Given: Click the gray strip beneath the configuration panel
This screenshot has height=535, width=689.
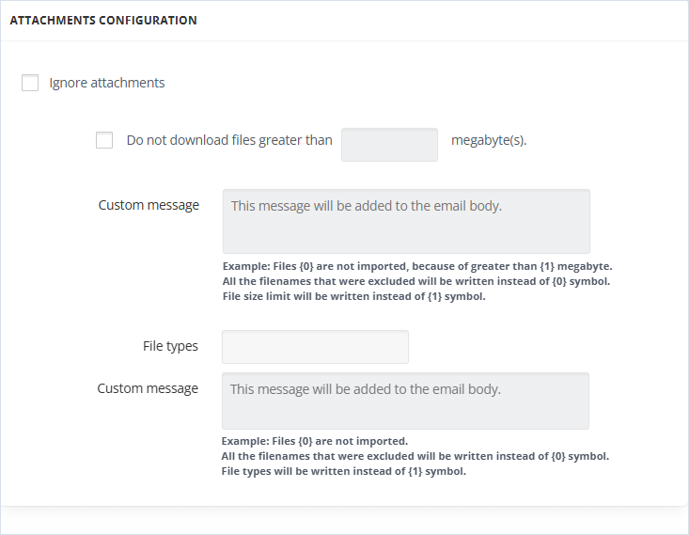Looking at the screenshot, I should click(x=344, y=522).
